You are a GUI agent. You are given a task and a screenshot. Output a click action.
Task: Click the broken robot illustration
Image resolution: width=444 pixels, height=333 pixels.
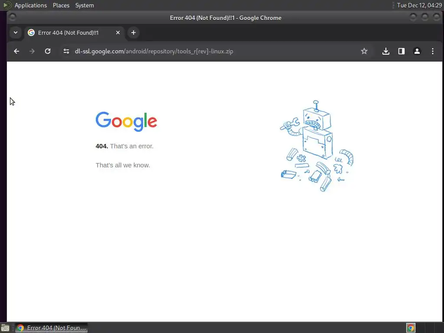click(x=317, y=146)
